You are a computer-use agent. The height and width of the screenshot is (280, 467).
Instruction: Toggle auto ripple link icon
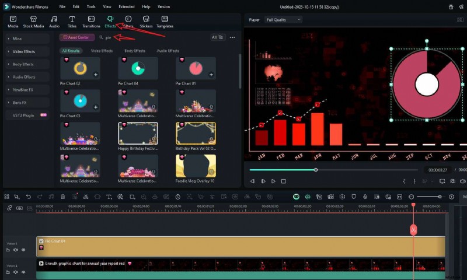19,208
